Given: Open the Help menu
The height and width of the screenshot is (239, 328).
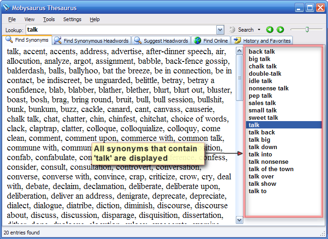Looking at the screenshot, I should pos(94,19).
